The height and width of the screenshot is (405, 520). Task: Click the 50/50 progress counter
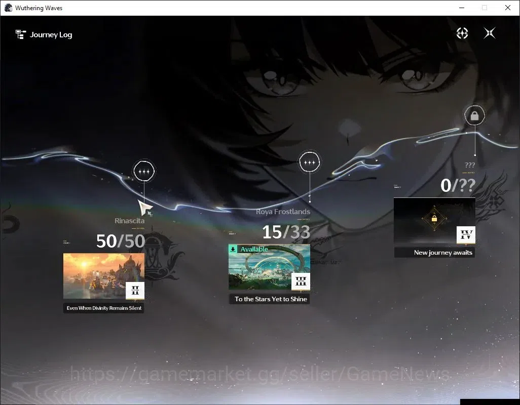tap(121, 241)
